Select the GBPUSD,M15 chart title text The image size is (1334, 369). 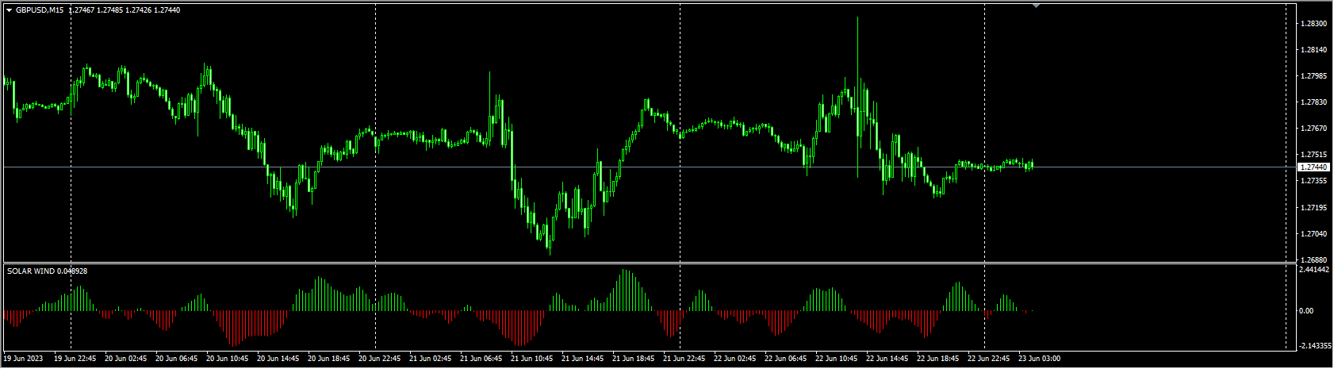coord(40,10)
